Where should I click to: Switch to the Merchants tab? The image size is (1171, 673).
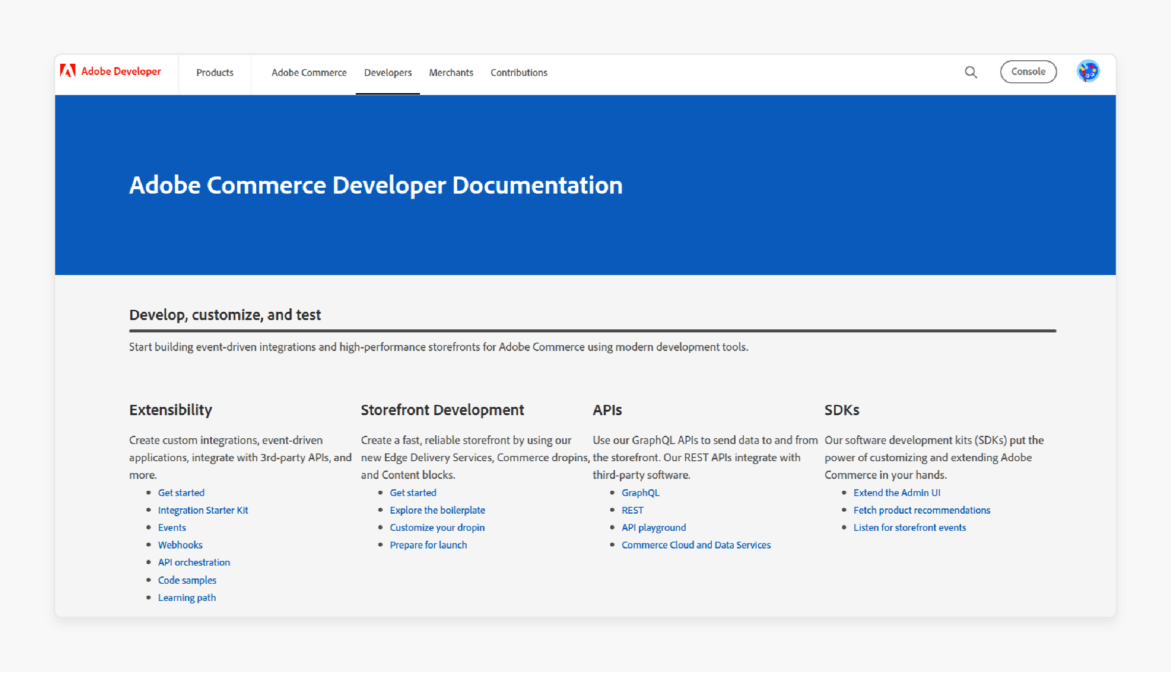451,73
